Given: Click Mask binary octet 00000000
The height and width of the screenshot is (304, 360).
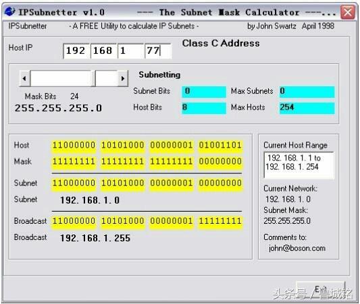Looking at the screenshot, I should pos(220,162).
